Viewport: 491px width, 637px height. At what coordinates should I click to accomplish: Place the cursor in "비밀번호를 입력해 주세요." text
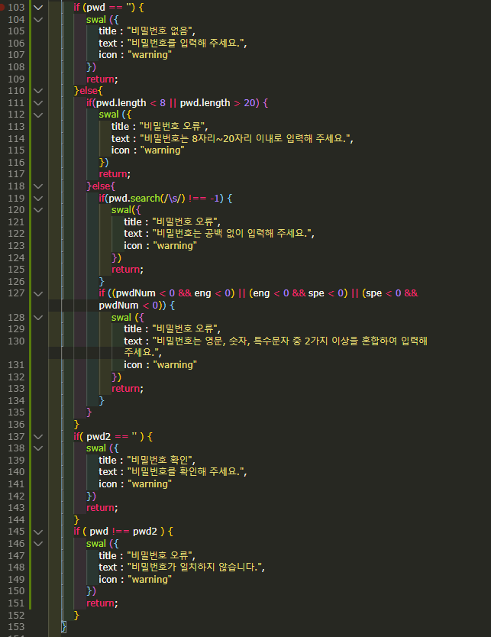pos(187,43)
